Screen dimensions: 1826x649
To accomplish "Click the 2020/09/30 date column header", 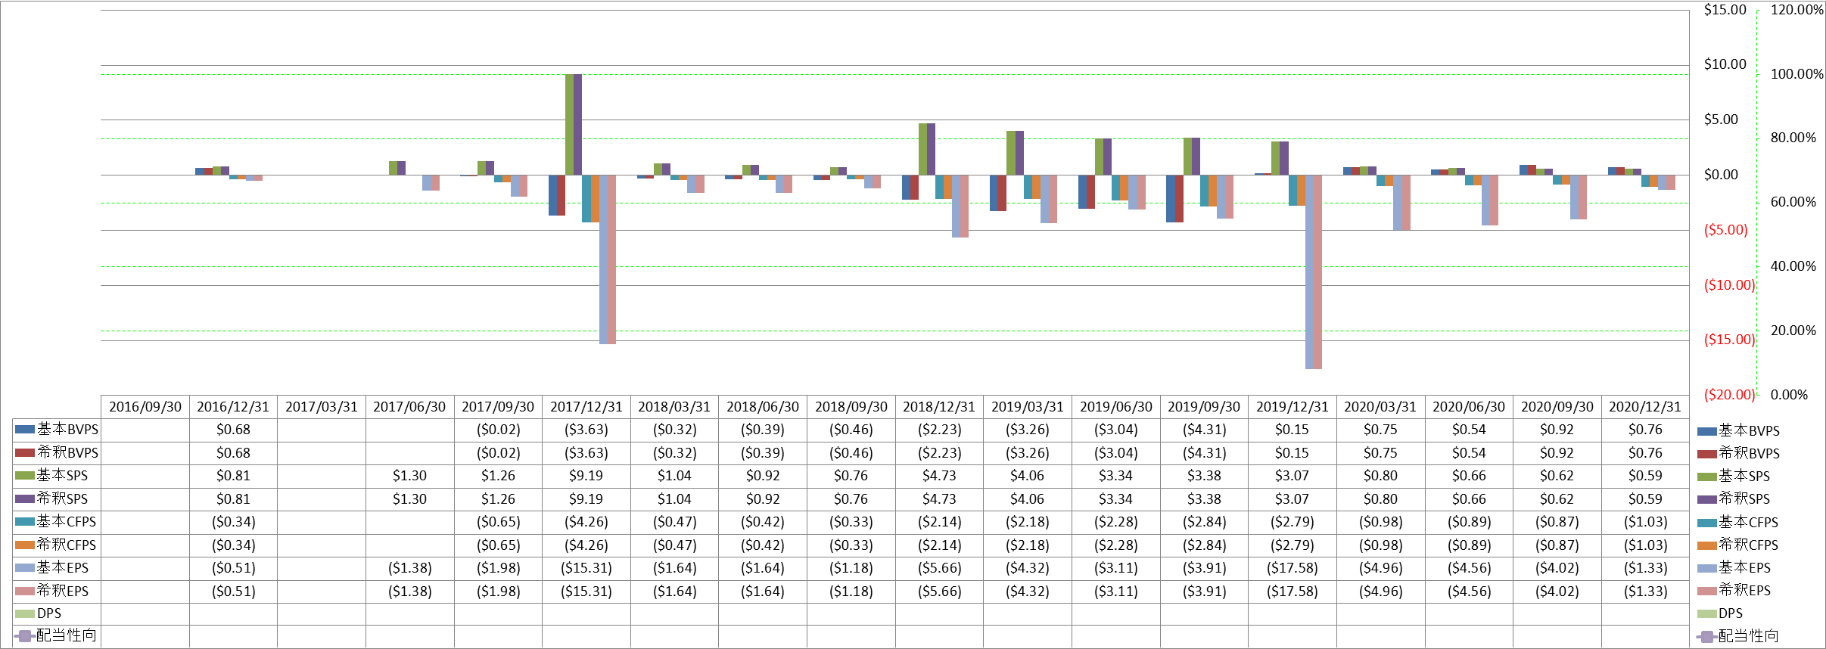I will pyautogui.click(x=1557, y=407).
